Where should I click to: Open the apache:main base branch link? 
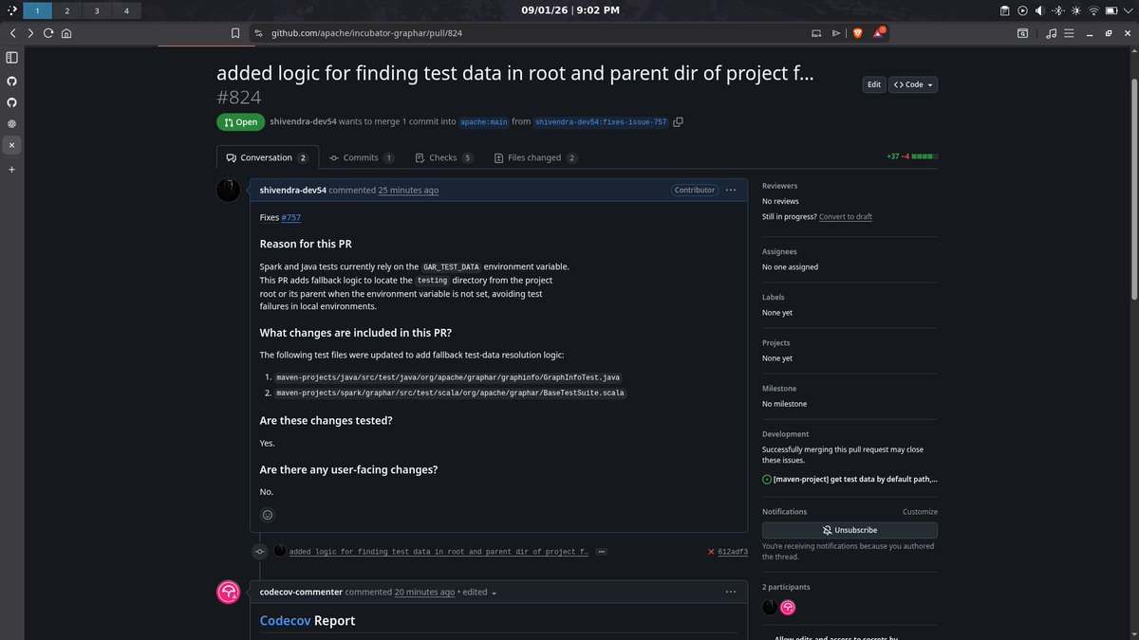coord(484,122)
